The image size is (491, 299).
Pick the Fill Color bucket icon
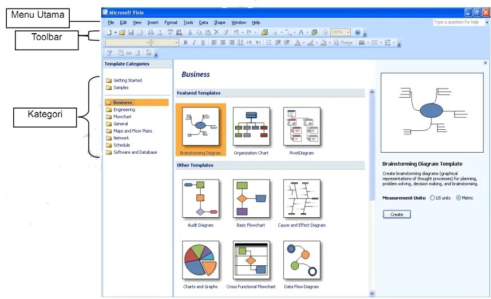[x=323, y=42]
